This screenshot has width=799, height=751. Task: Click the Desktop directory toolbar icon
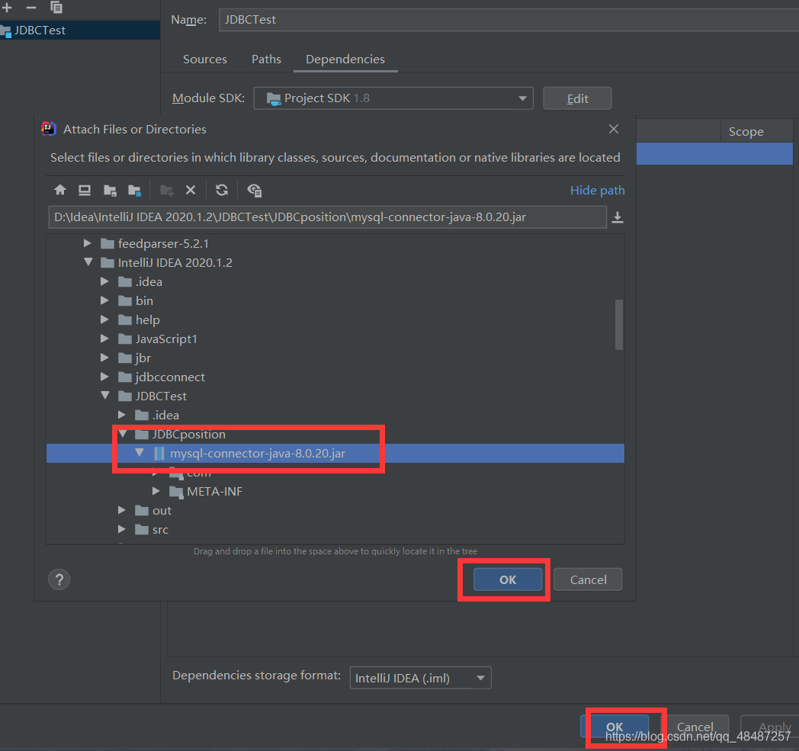click(85, 190)
